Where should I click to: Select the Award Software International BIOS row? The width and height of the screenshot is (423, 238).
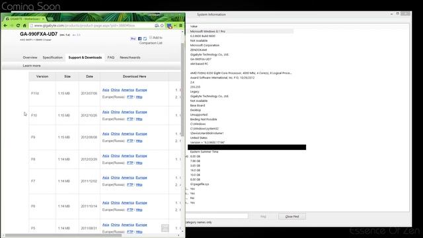(222, 78)
